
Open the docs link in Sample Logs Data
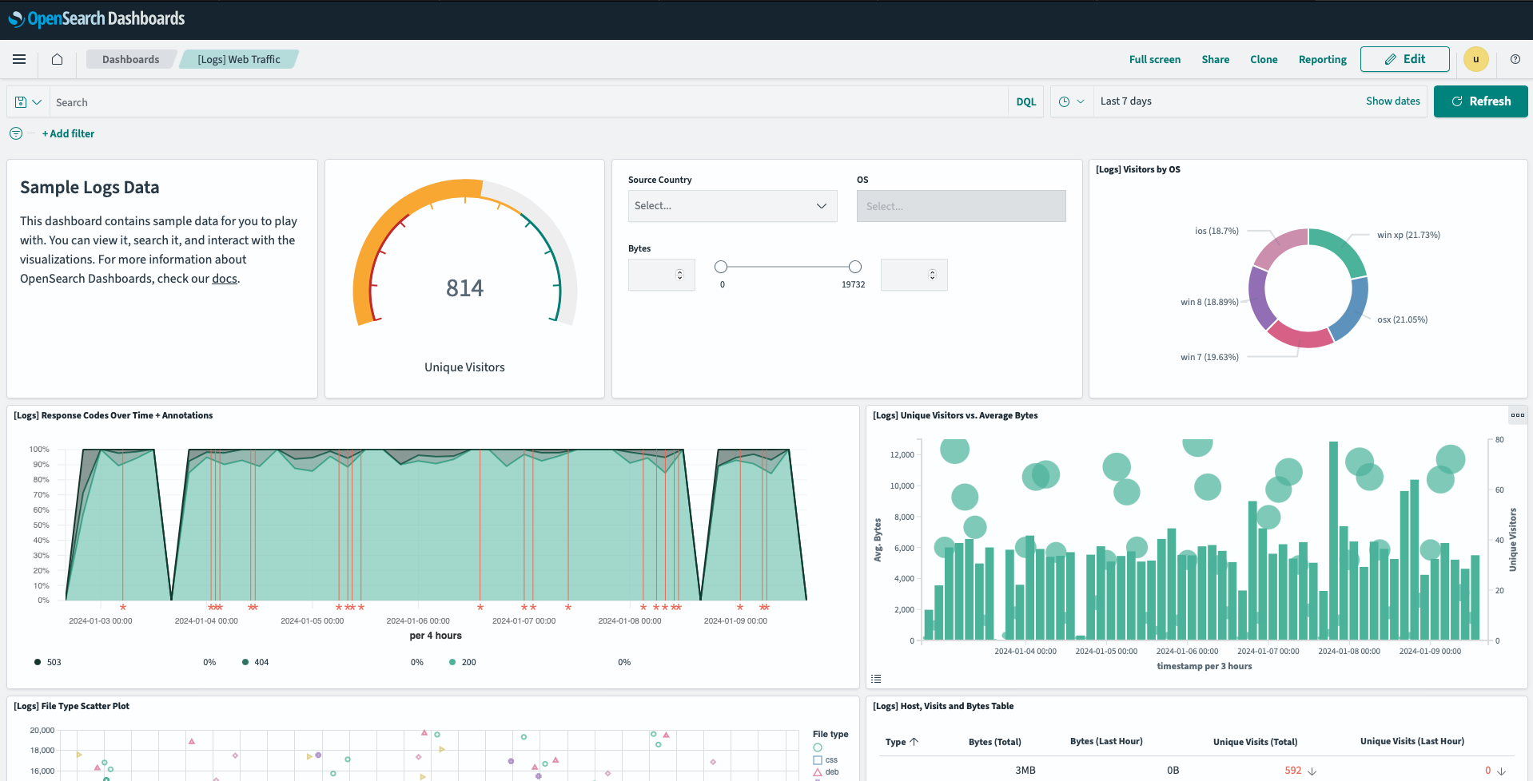pyautogui.click(x=224, y=278)
